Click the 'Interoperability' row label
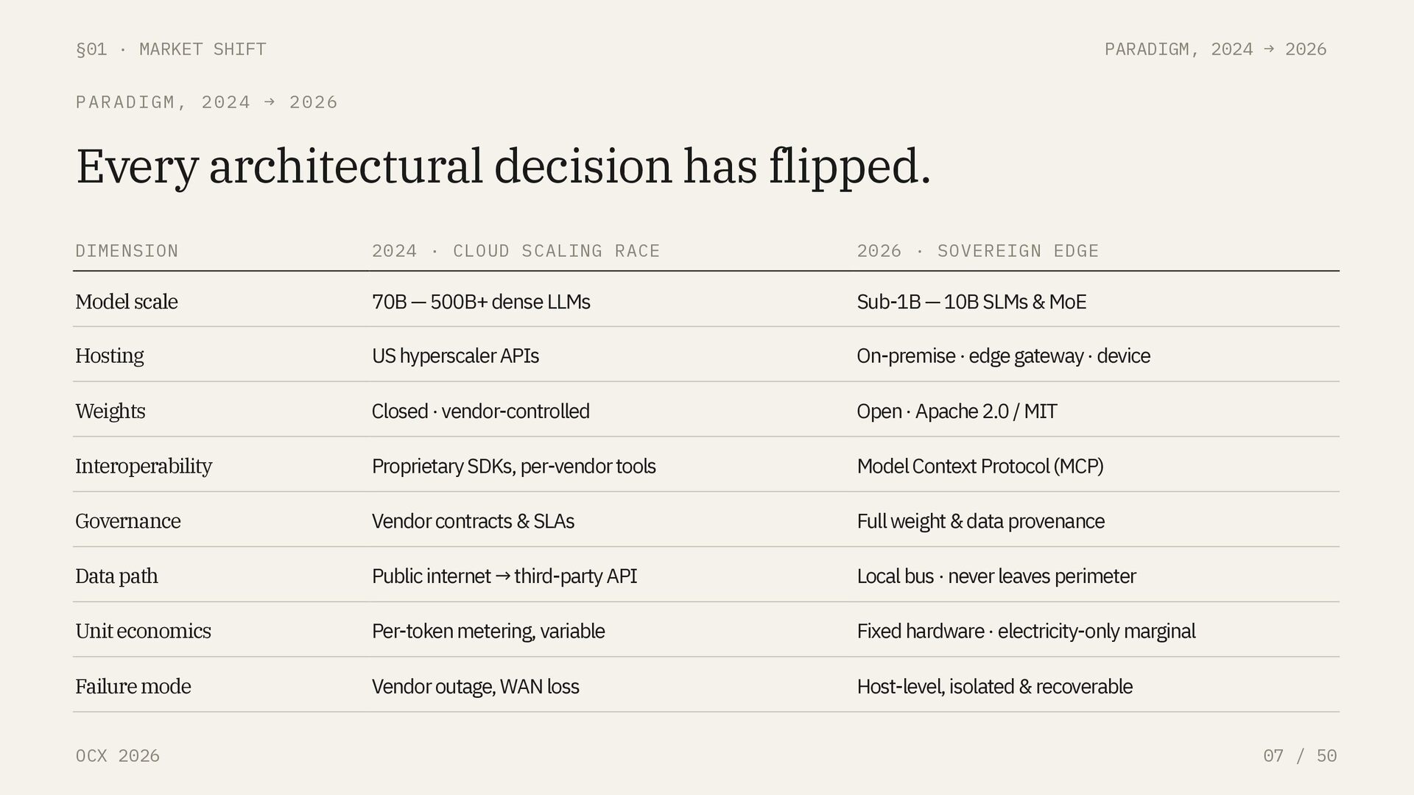Viewport: 1414px width, 795px height. [144, 466]
